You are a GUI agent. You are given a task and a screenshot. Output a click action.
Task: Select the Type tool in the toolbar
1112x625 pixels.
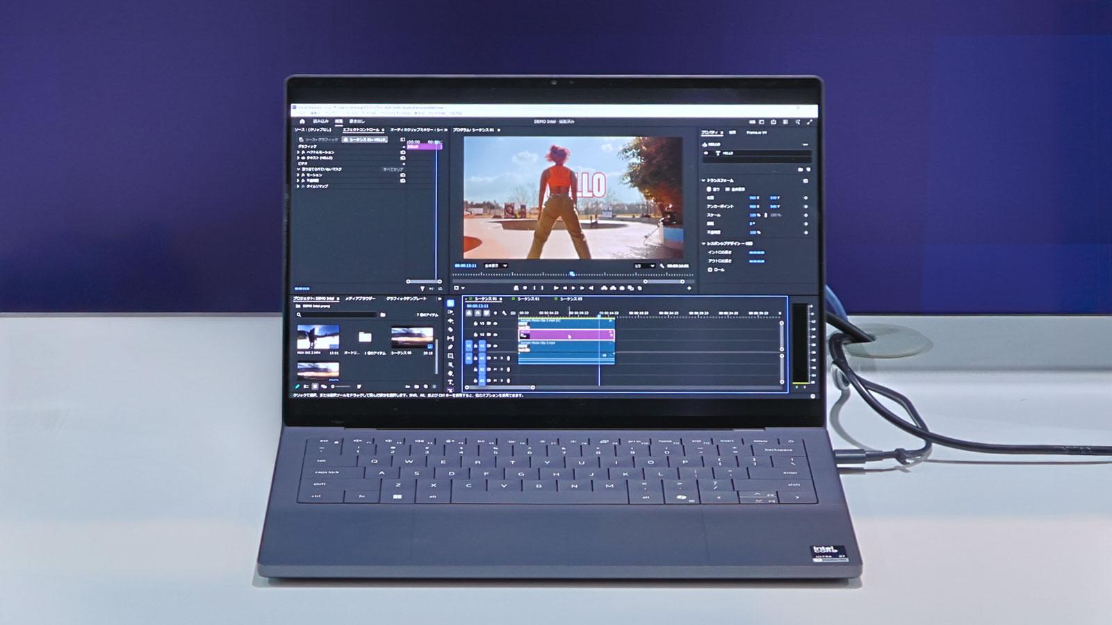[x=450, y=382]
